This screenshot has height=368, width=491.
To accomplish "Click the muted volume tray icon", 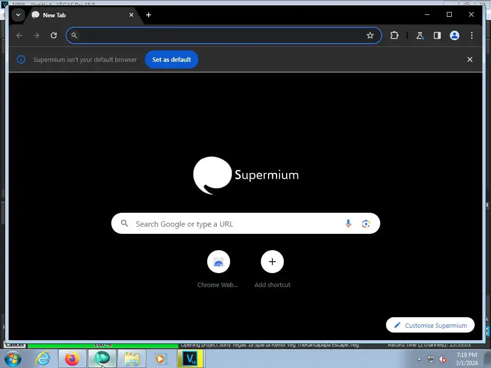I will 443,359.
